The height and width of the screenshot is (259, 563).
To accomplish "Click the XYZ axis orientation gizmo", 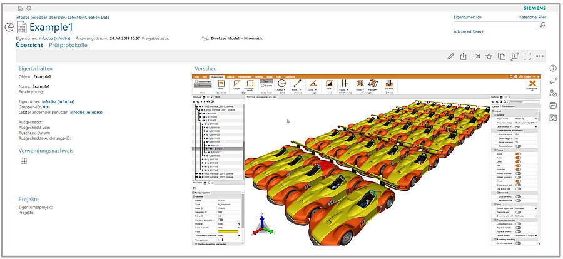I will 263,225.
